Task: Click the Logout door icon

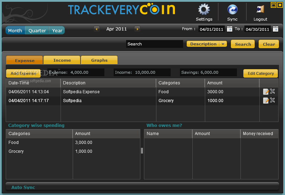Action: point(260,9)
